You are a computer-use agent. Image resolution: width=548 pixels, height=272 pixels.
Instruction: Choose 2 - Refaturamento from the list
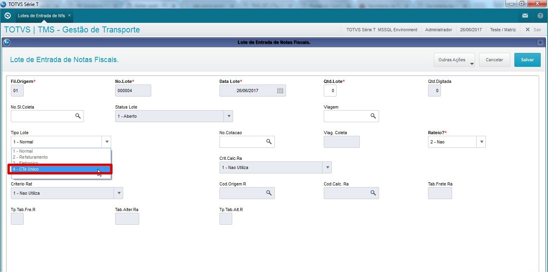point(61,157)
